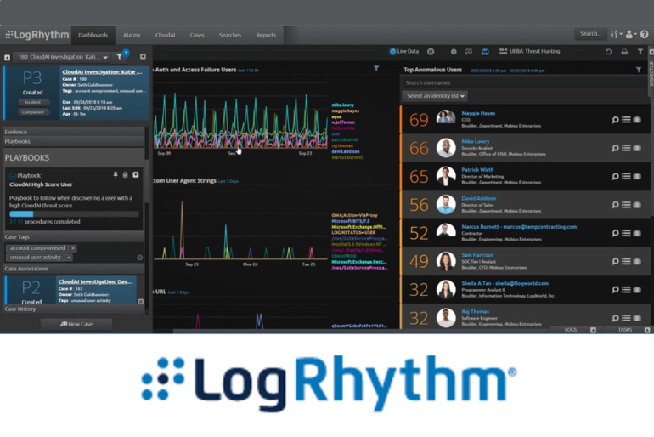Pause the Live Data feed
Image resolution: width=654 pixels, height=437 pixels.
point(431,52)
